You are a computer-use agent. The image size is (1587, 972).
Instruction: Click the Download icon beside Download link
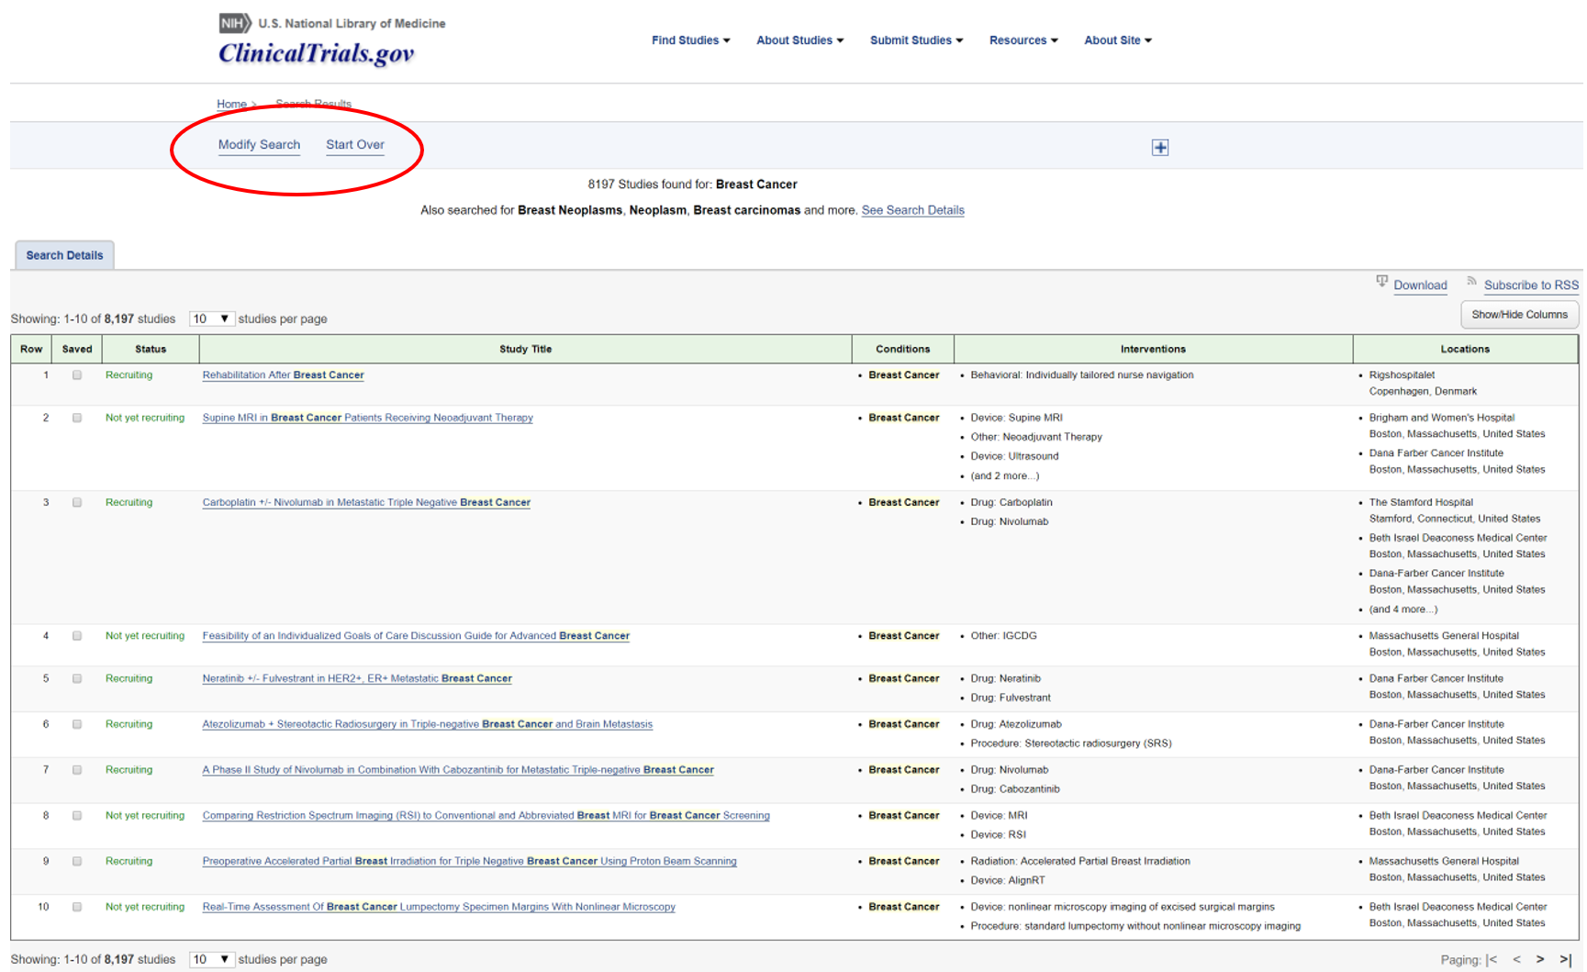coord(1381,281)
